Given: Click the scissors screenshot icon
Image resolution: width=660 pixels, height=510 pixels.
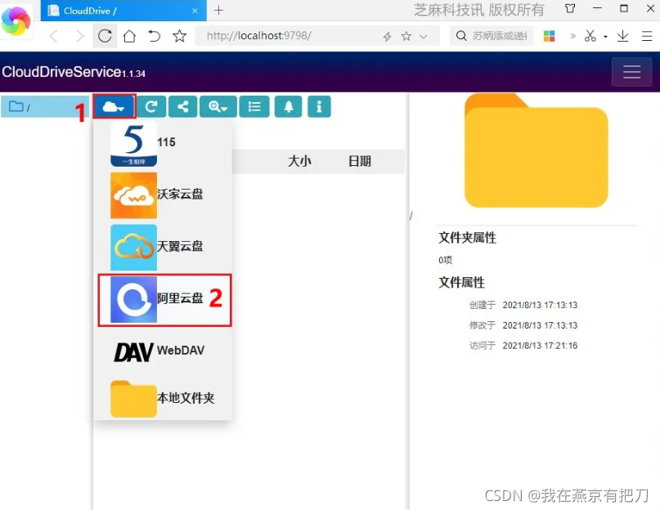Looking at the screenshot, I should pos(590,36).
